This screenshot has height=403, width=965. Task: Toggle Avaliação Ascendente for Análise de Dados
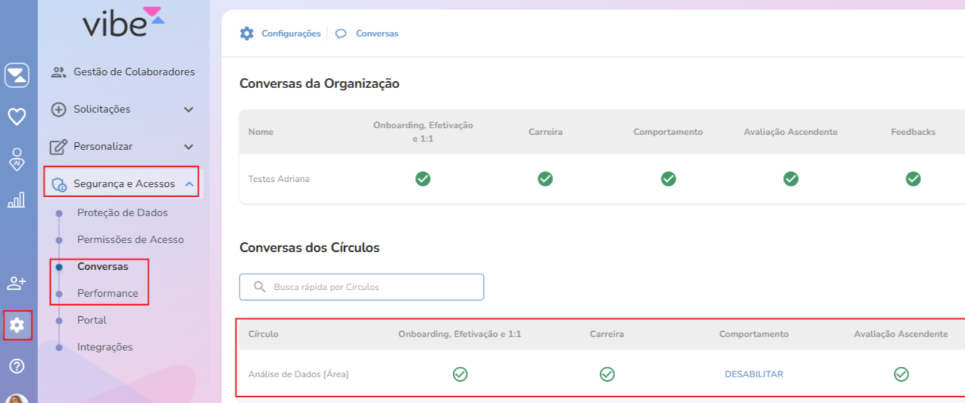(901, 374)
